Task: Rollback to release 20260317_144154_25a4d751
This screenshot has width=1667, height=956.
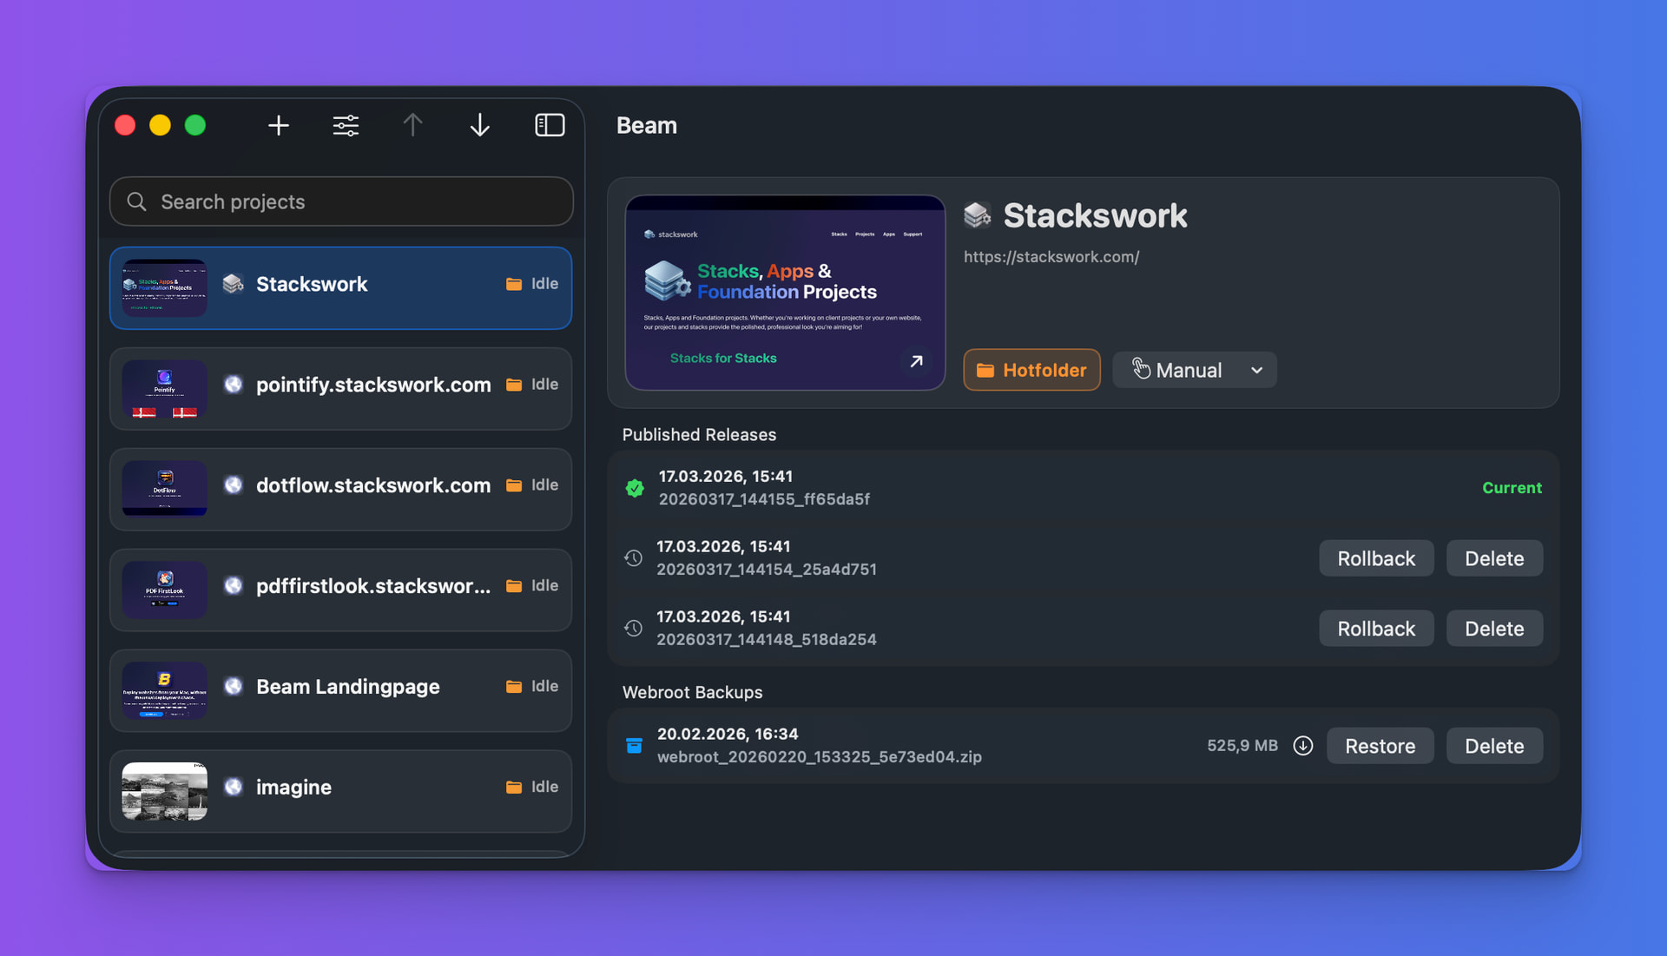Action: pos(1375,558)
